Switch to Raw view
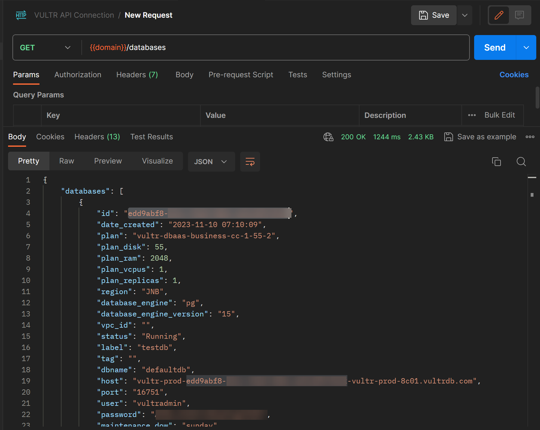Screen dimensions: 540x430 66,161
